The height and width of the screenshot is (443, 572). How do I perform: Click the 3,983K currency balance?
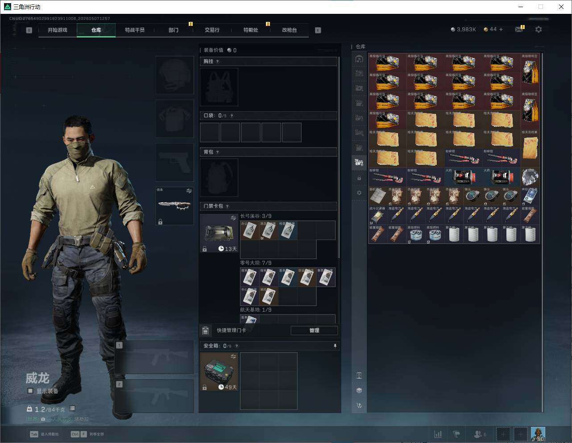464,29
